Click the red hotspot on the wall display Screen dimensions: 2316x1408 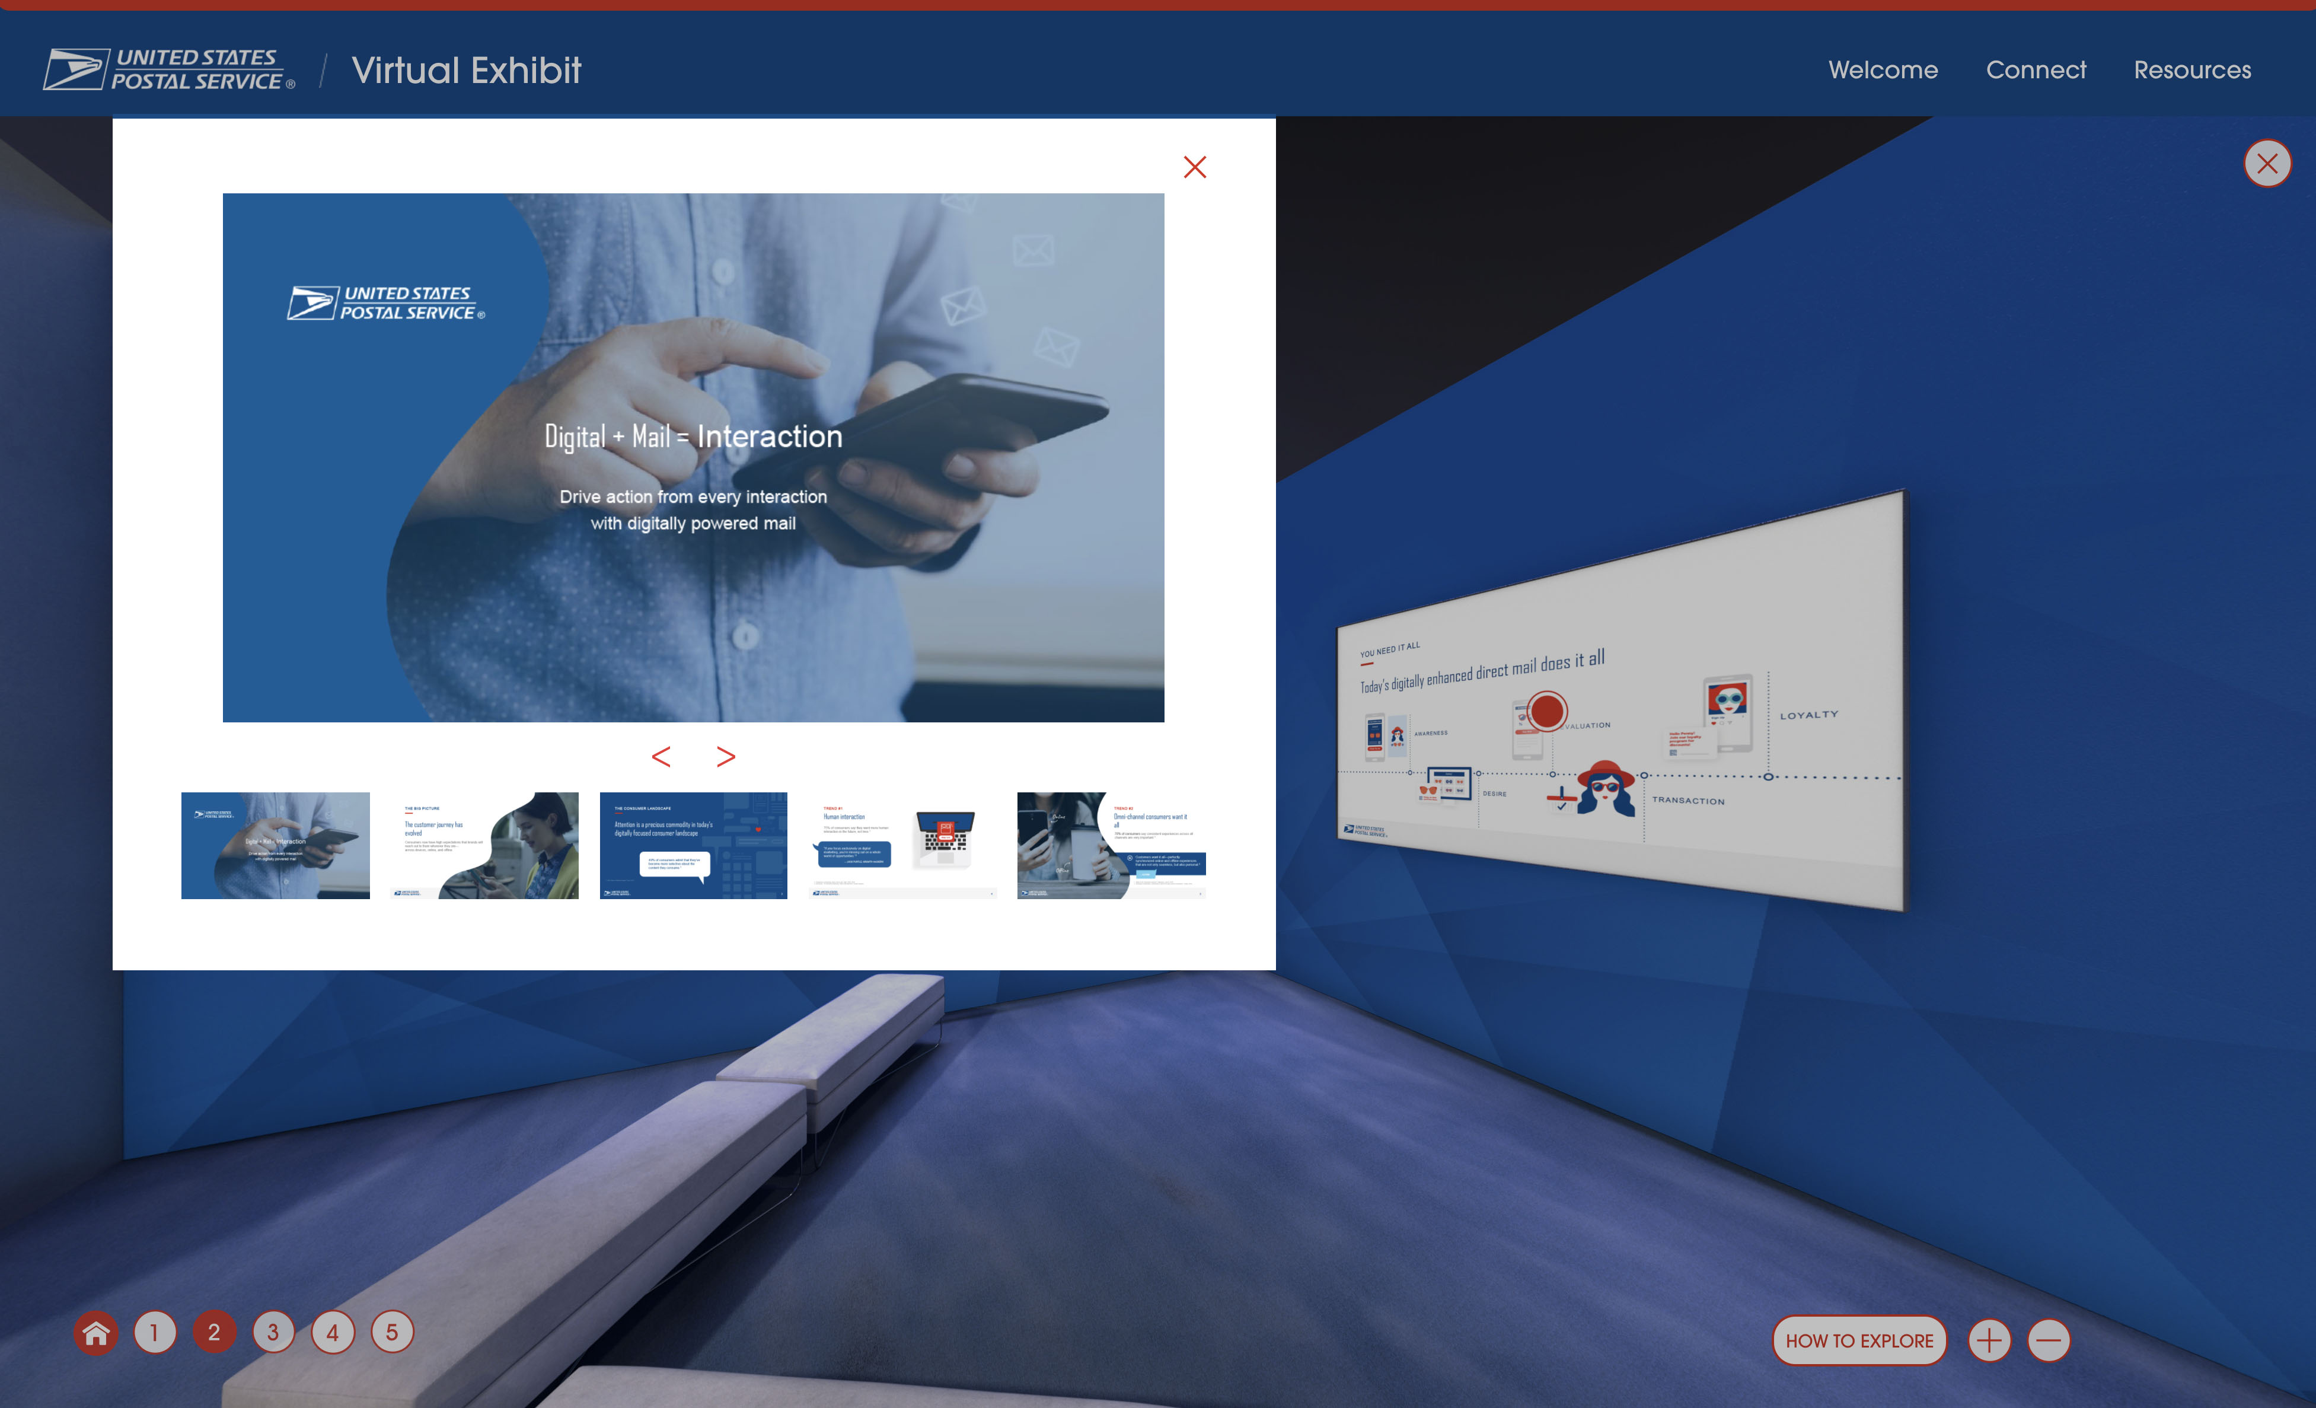click(1546, 711)
